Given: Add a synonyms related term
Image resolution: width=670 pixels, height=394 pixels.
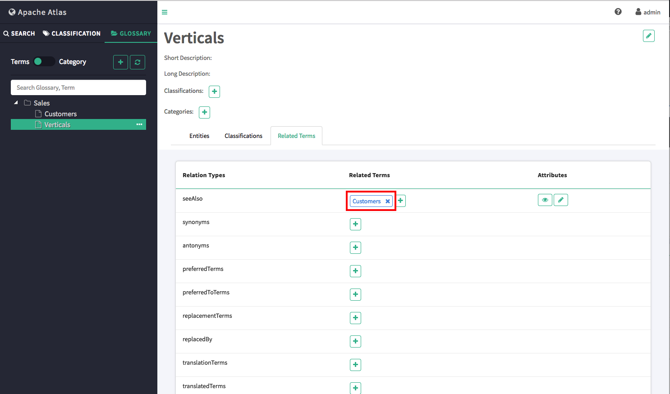Looking at the screenshot, I should tap(355, 224).
